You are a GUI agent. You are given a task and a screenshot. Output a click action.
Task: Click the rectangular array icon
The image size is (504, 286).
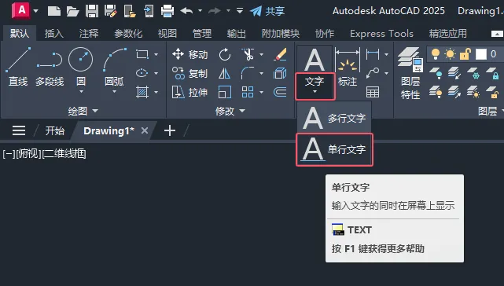click(x=248, y=92)
